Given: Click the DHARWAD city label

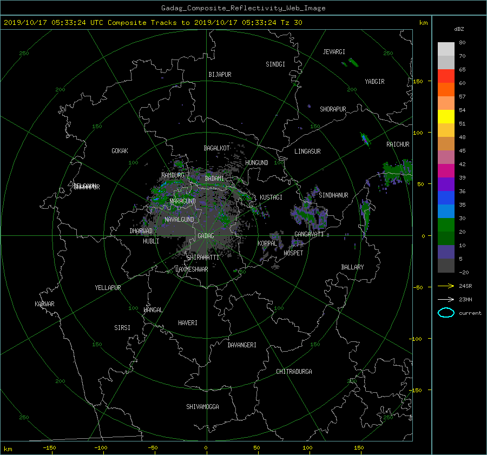Looking at the screenshot, I should tap(141, 231).
